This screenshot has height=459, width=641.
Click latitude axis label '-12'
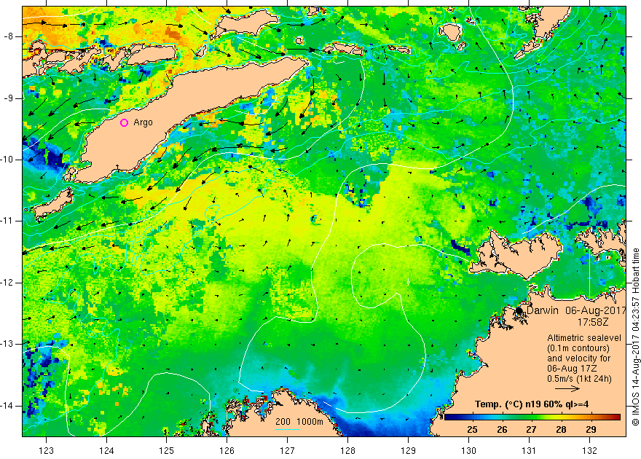coord(7,283)
